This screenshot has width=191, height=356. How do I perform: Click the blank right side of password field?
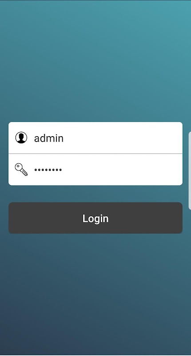pos(136,170)
